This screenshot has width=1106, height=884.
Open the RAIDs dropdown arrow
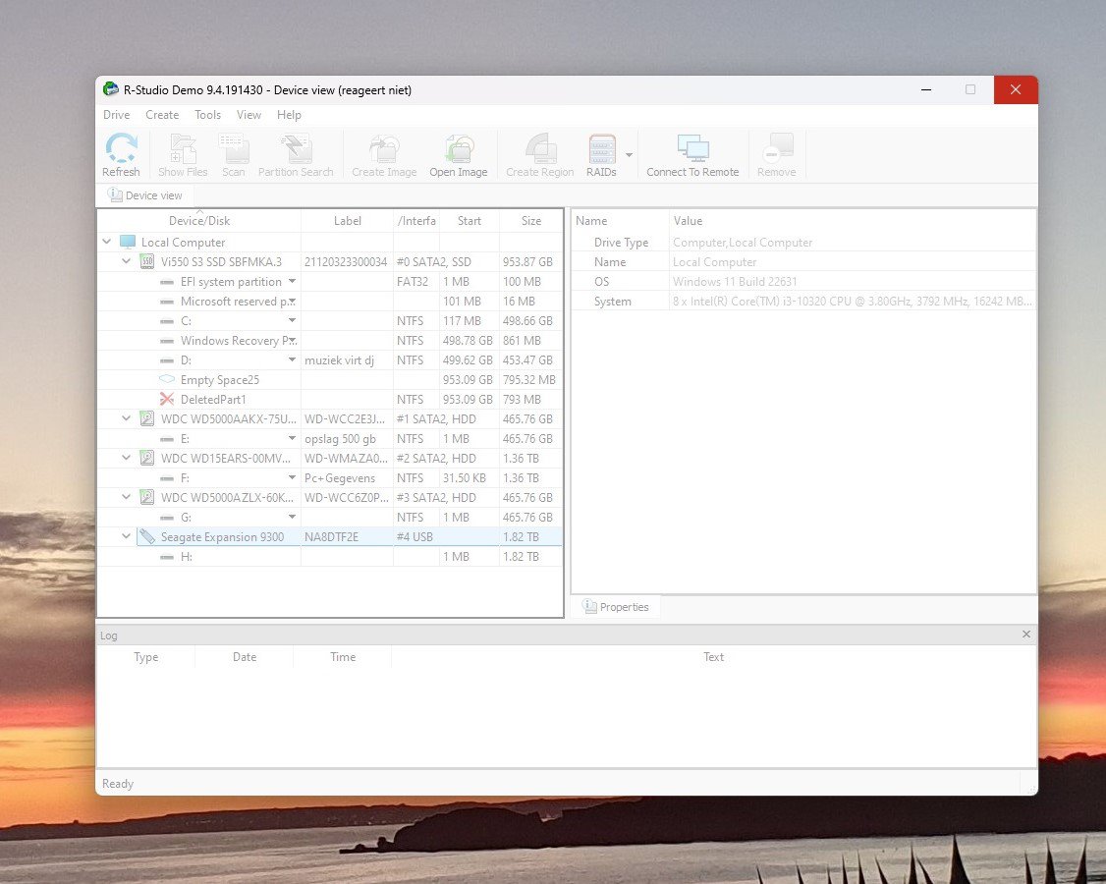click(x=629, y=155)
